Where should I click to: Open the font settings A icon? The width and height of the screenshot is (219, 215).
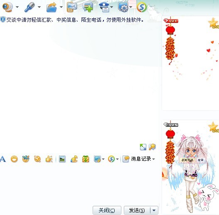point(3,159)
